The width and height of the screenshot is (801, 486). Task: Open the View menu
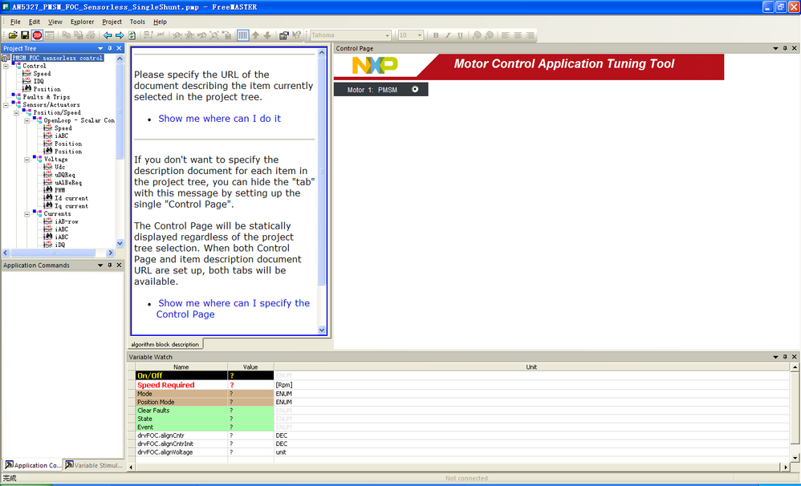55,22
